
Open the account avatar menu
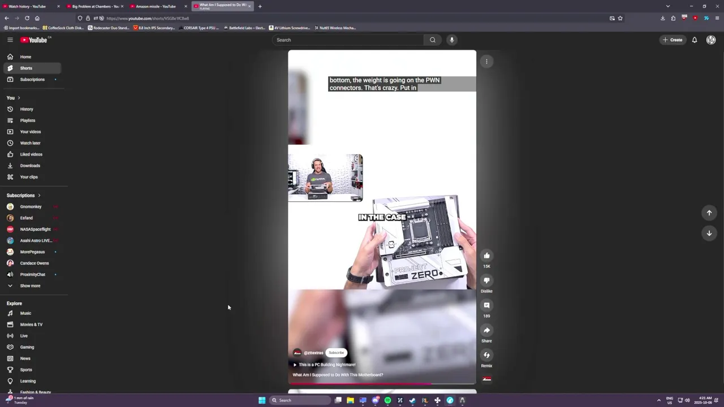click(x=711, y=40)
